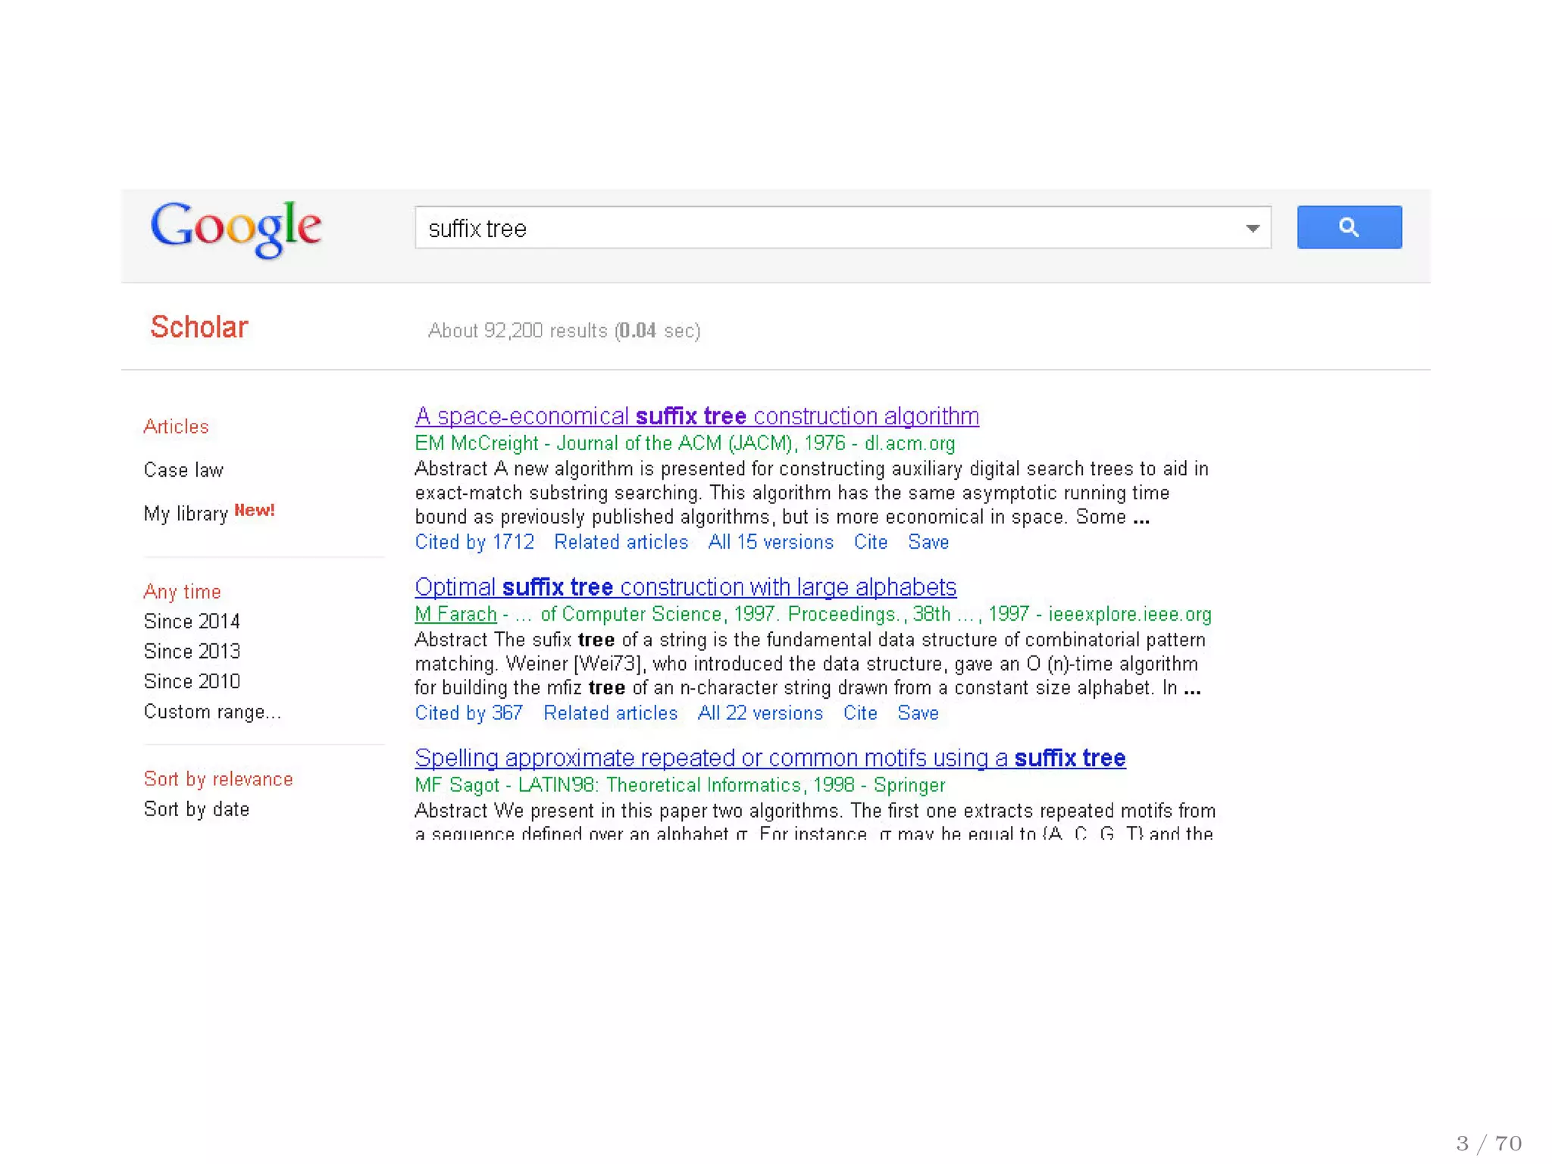
Task: Open the McCreight space-economical suffix tree paper
Action: (696, 416)
